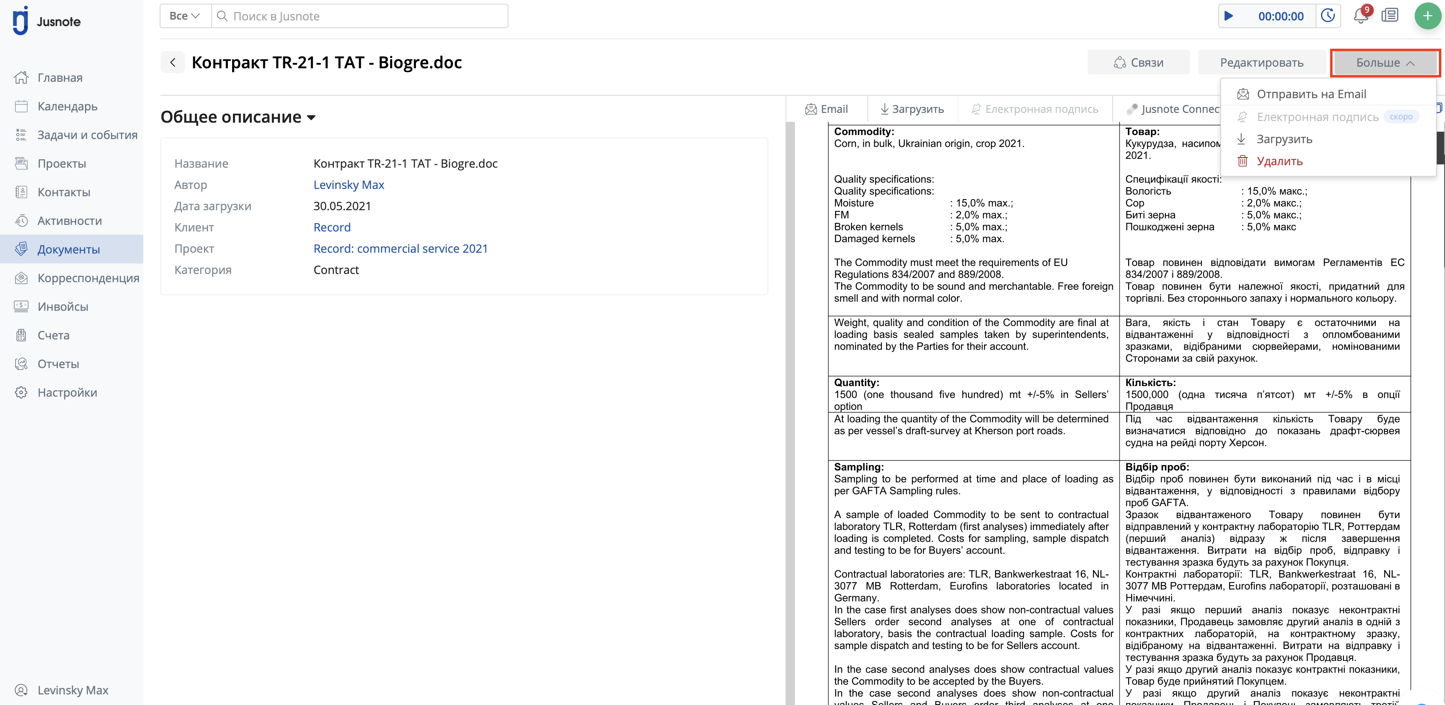Click the Commodity: heading in preview
This screenshot has height=705, width=1445.
coord(864,131)
